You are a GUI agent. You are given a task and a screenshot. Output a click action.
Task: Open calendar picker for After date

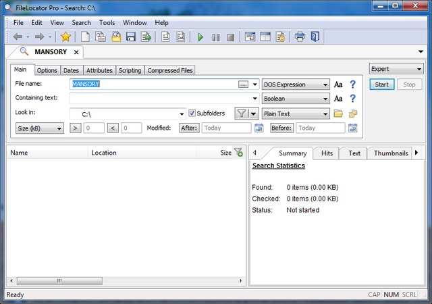[x=259, y=128]
